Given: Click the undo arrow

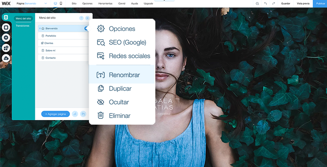Looking at the screenshot, I should tap(265, 4).
